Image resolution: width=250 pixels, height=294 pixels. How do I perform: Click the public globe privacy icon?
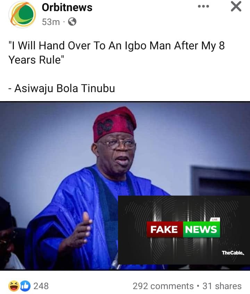(x=72, y=22)
